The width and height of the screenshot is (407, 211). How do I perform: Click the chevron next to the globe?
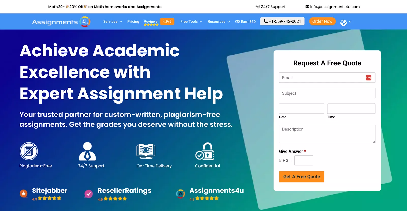pos(350,22)
